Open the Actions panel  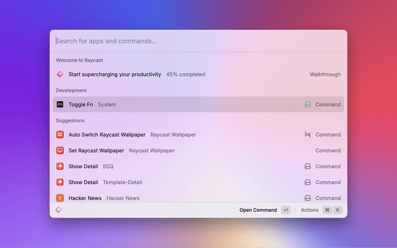[x=310, y=210]
